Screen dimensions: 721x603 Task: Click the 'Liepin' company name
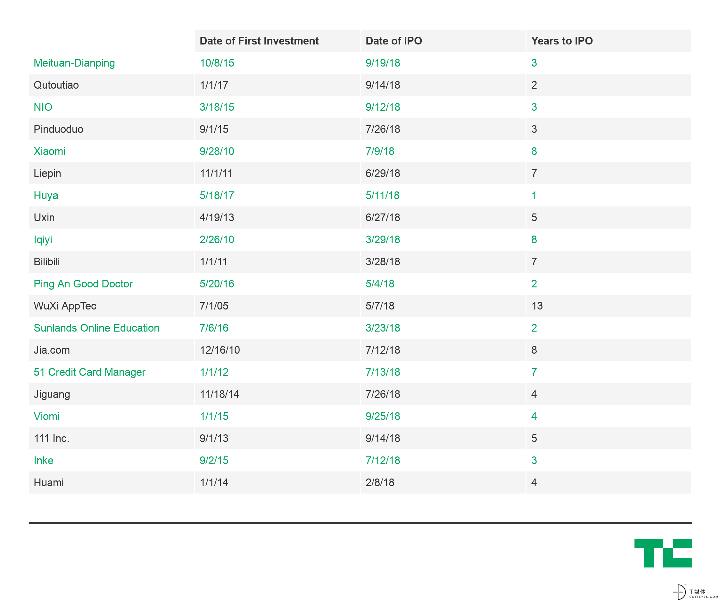coord(47,173)
